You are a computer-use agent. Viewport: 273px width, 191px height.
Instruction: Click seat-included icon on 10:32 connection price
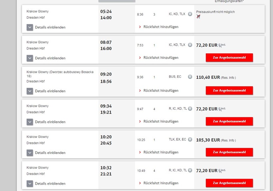222,171
